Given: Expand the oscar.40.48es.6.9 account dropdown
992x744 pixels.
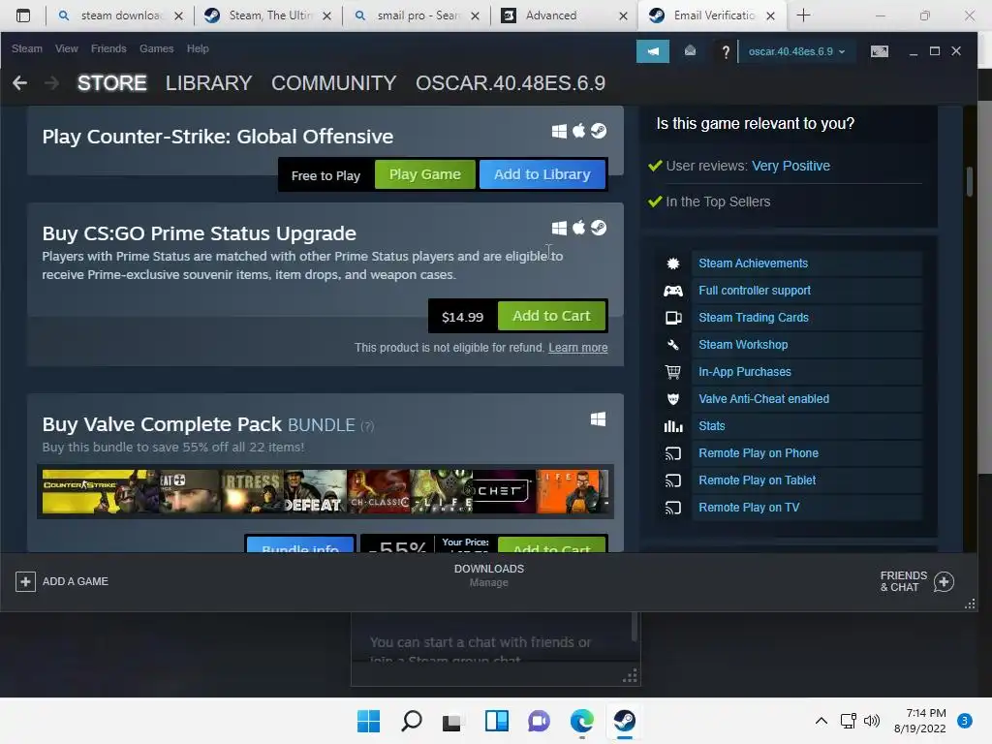Looking at the screenshot, I should pos(796,51).
